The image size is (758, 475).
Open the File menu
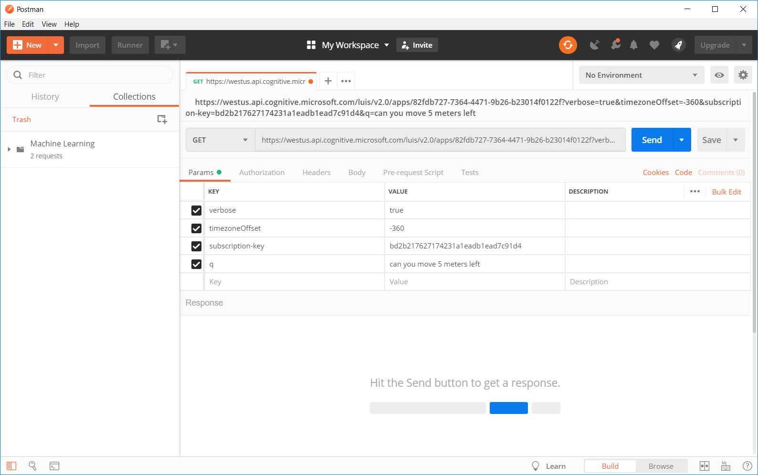10,24
